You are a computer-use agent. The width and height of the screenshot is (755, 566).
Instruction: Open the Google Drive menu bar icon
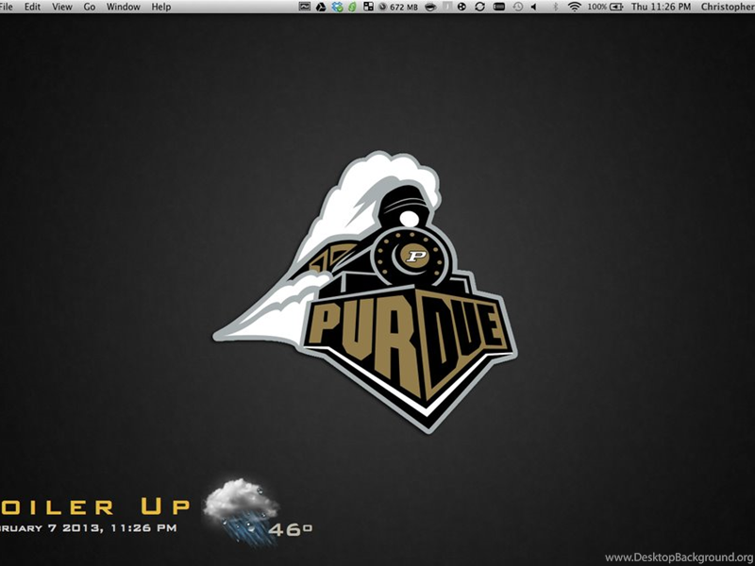pyautogui.click(x=321, y=7)
